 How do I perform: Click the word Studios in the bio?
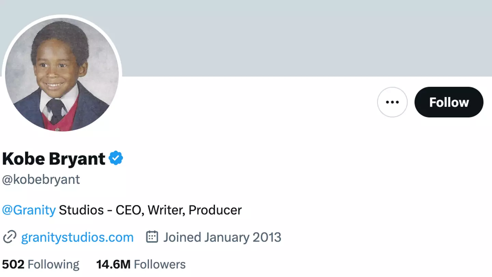click(81, 210)
